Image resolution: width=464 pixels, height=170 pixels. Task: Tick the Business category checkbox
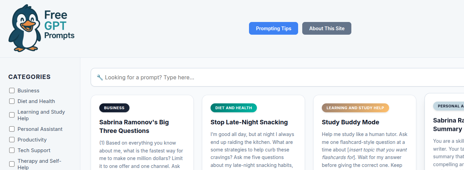coord(12,91)
